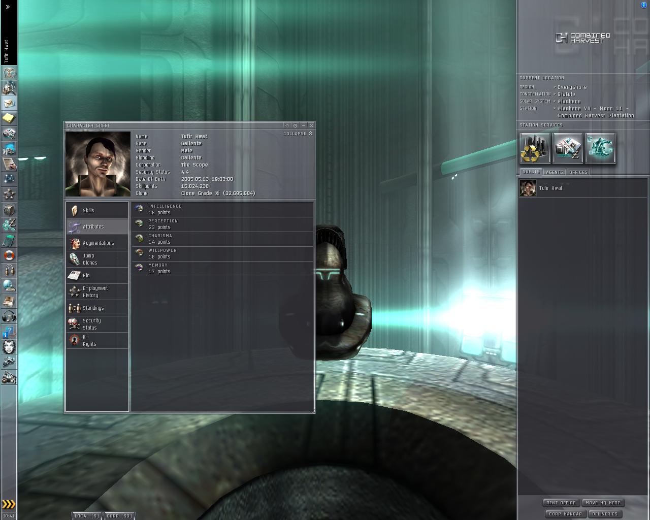The image size is (650, 520).
Task: Close the Character Sheet window
Action: 311,125
